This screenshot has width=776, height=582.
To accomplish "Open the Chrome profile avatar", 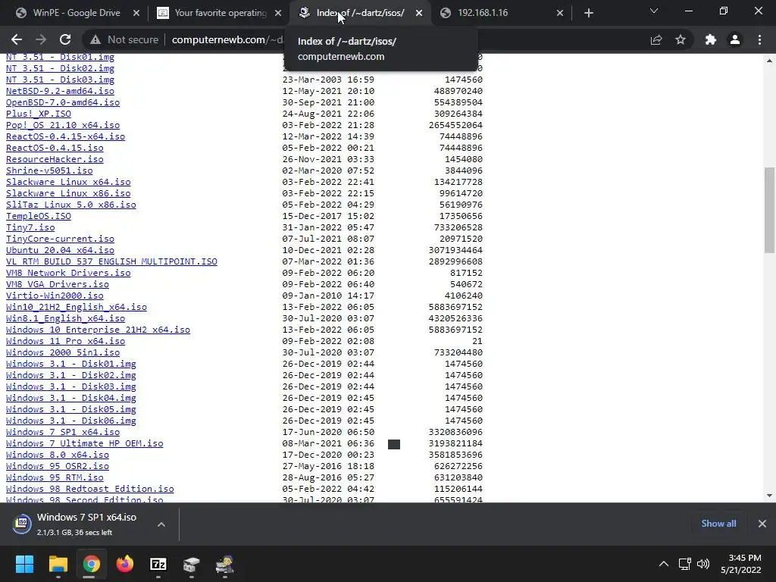I will point(735,39).
